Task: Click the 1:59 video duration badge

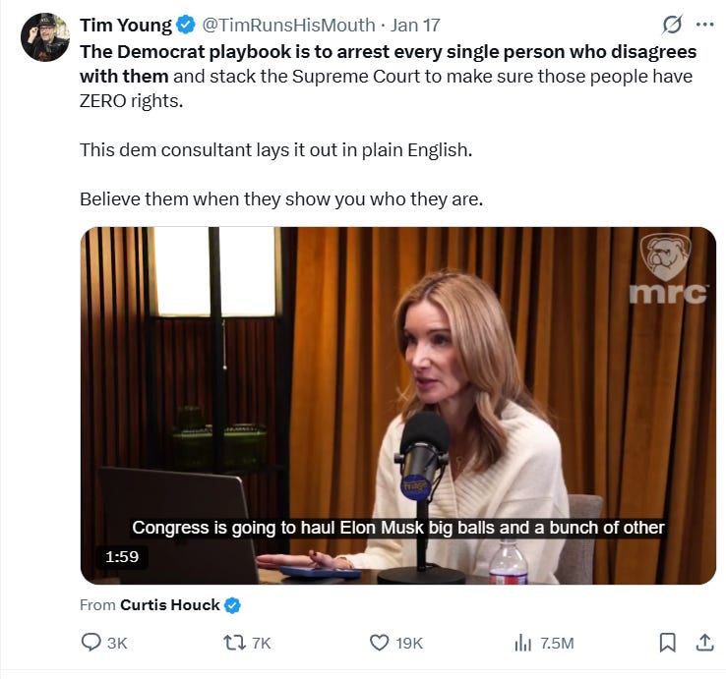Action: (x=122, y=556)
